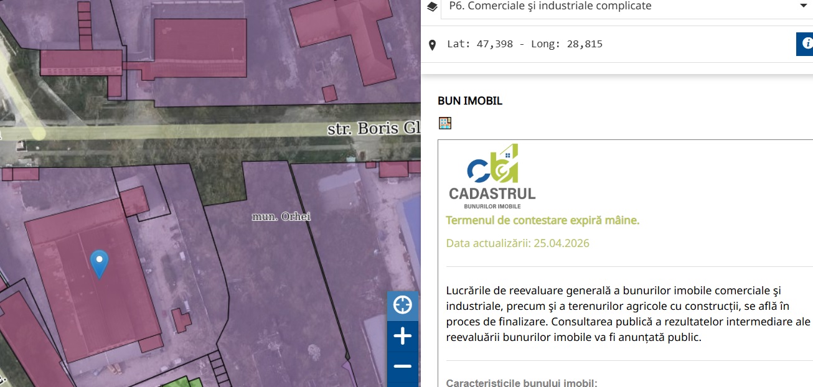Center the map with the crosshair locate button

click(403, 305)
